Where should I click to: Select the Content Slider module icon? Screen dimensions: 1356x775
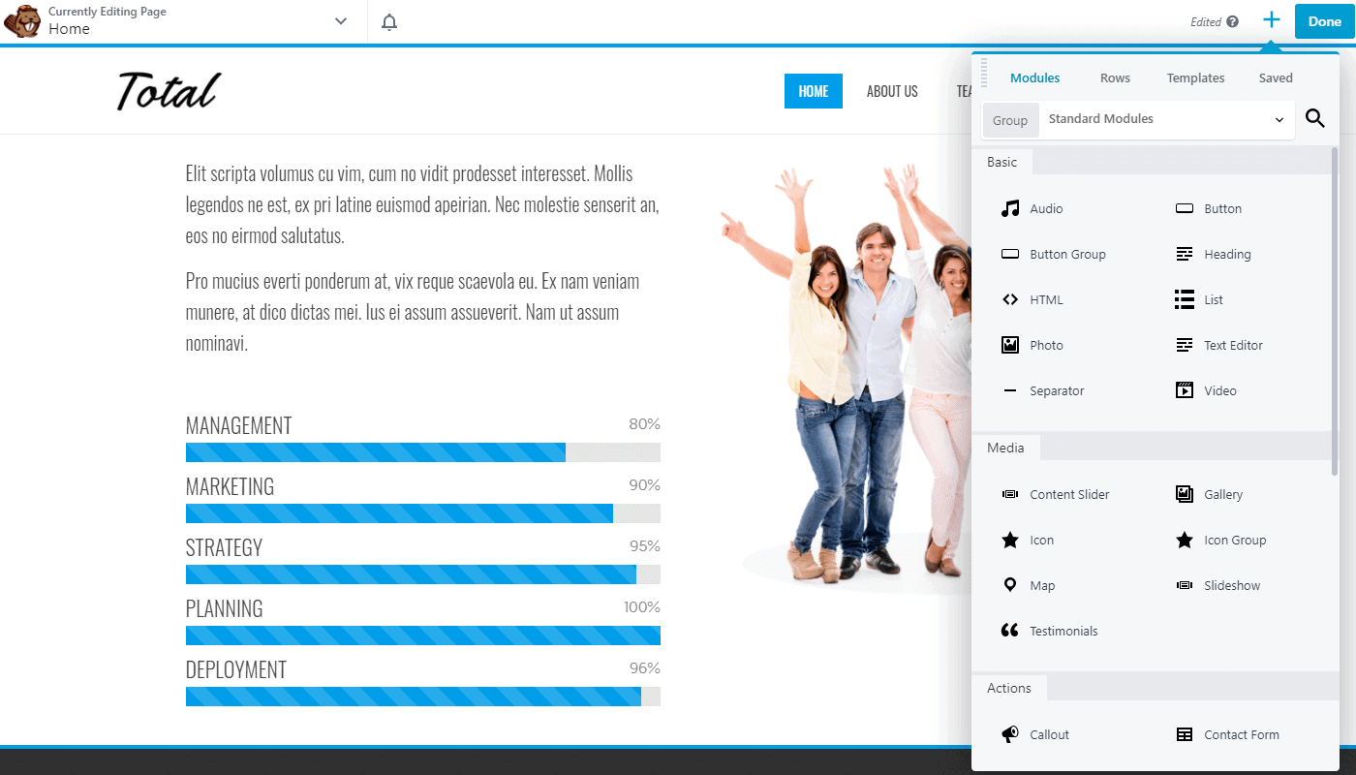click(1010, 494)
